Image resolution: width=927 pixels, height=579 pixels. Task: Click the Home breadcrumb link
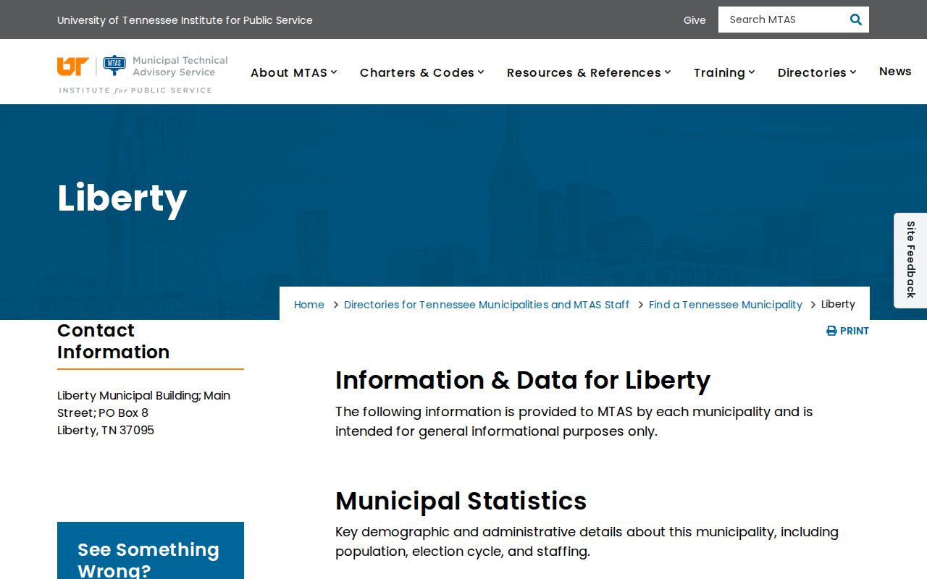pyautogui.click(x=309, y=305)
